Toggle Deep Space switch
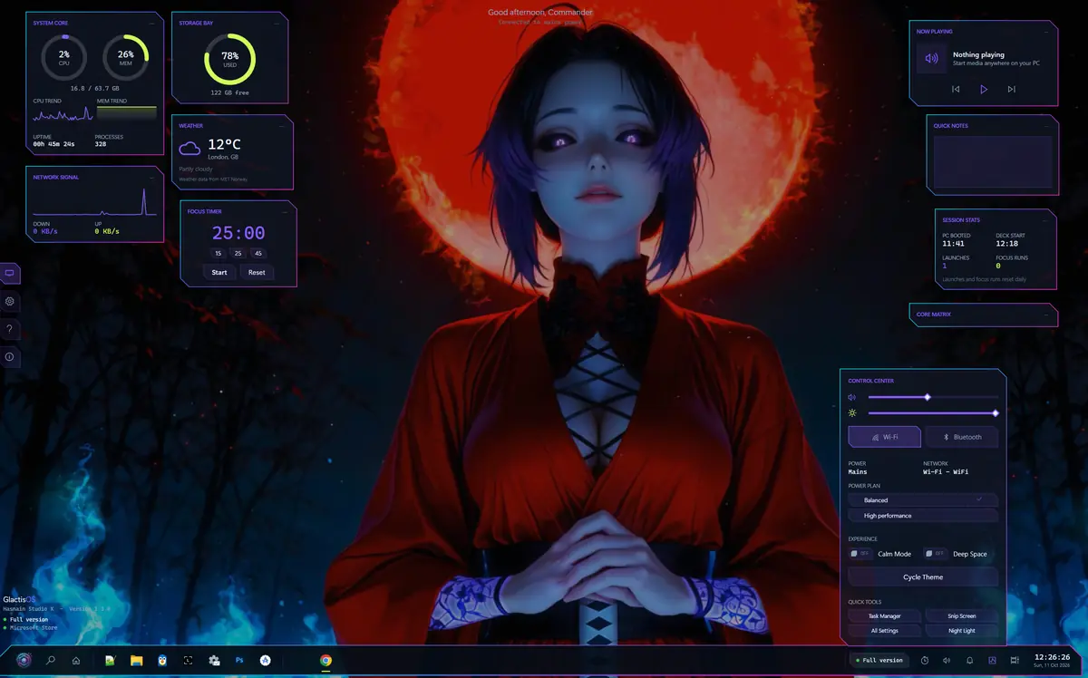Viewport: 1088px width, 678px height. pos(935,554)
